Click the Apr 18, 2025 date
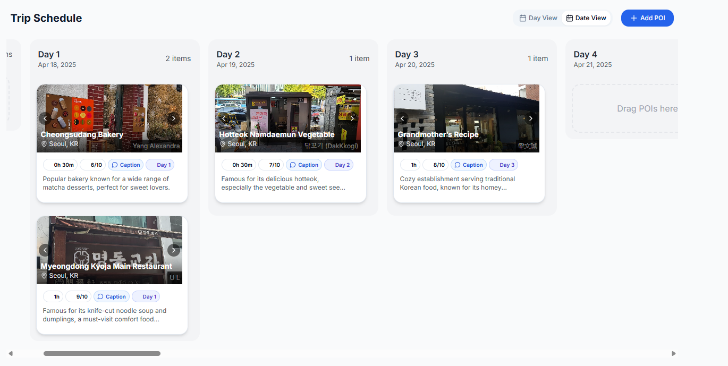This screenshot has height=366, width=728. click(57, 65)
